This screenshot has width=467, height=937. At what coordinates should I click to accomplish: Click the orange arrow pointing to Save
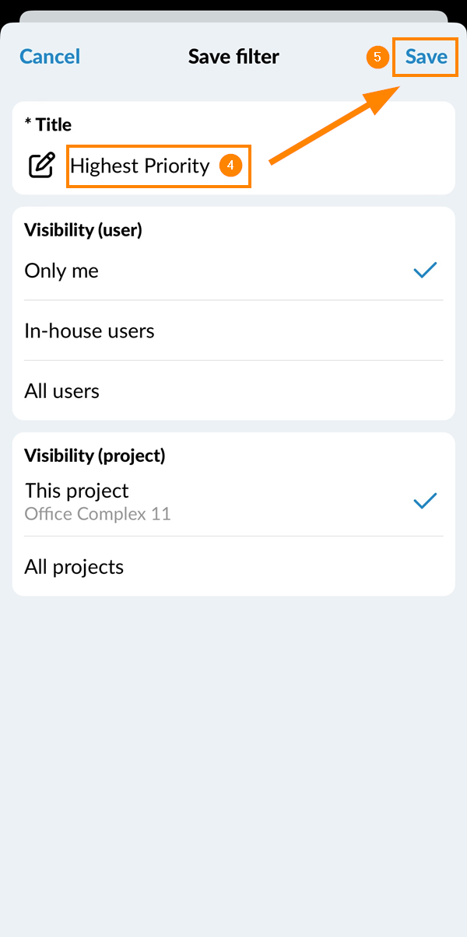[335, 124]
